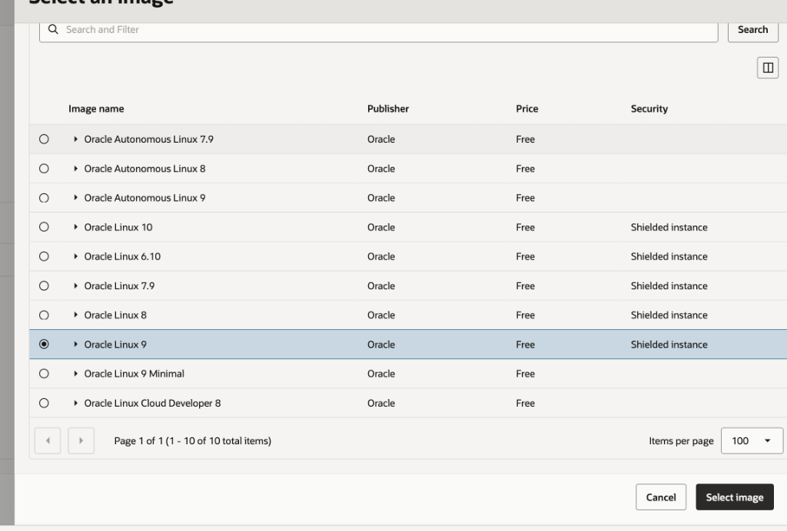This screenshot has width=787, height=531.
Task: Click the Search button
Action: pyautogui.click(x=752, y=30)
